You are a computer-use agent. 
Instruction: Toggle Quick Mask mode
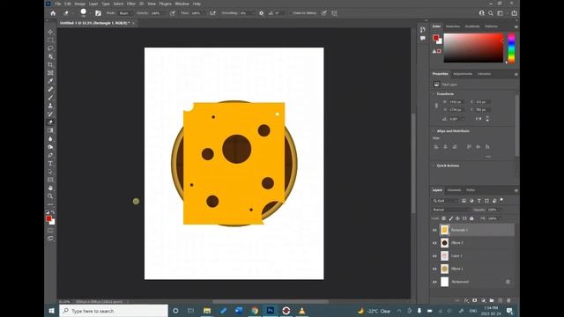tap(50, 230)
